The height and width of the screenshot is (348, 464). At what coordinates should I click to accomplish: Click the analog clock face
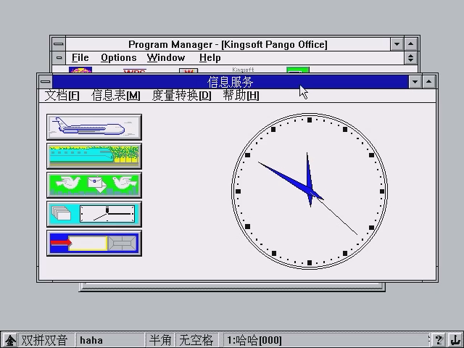(310, 191)
